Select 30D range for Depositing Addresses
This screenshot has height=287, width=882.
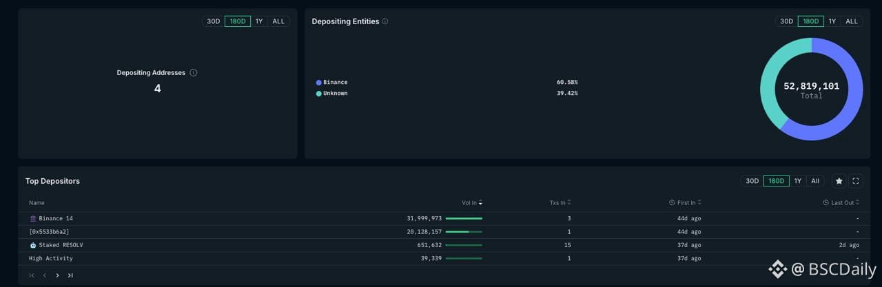pyautogui.click(x=214, y=21)
